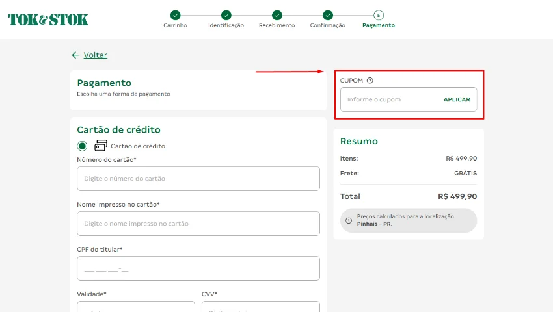Open the Recebimento step label
The width and height of the screenshot is (553, 312).
[x=277, y=25]
